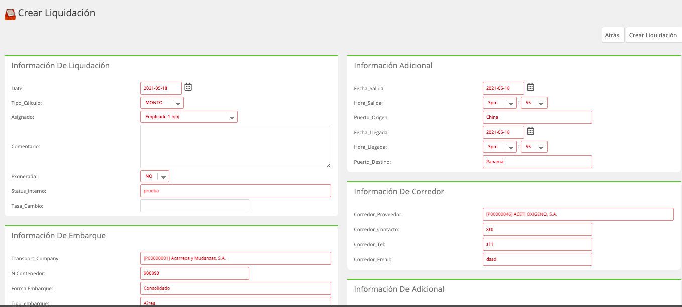Click the Información De Adicional heading
This screenshot has height=307, width=682.
[x=399, y=289]
